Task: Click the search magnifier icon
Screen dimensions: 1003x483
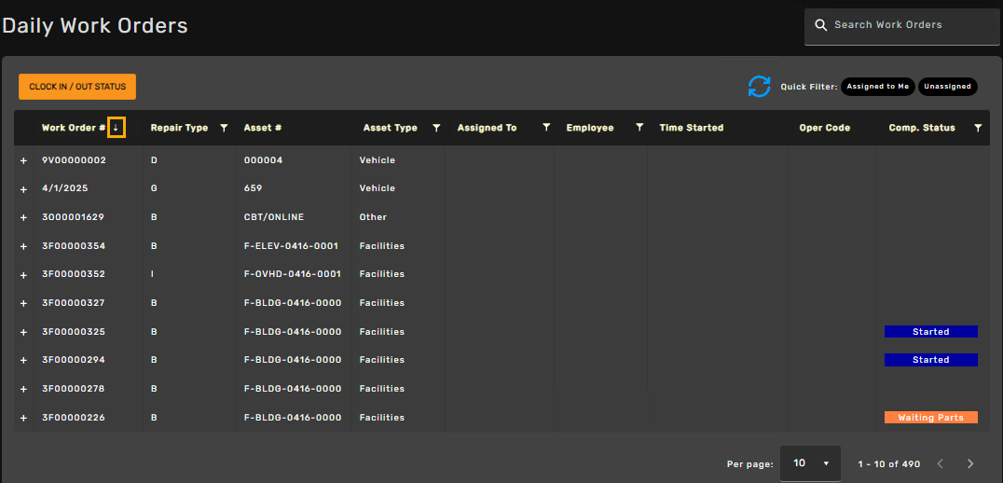Action: [821, 25]
